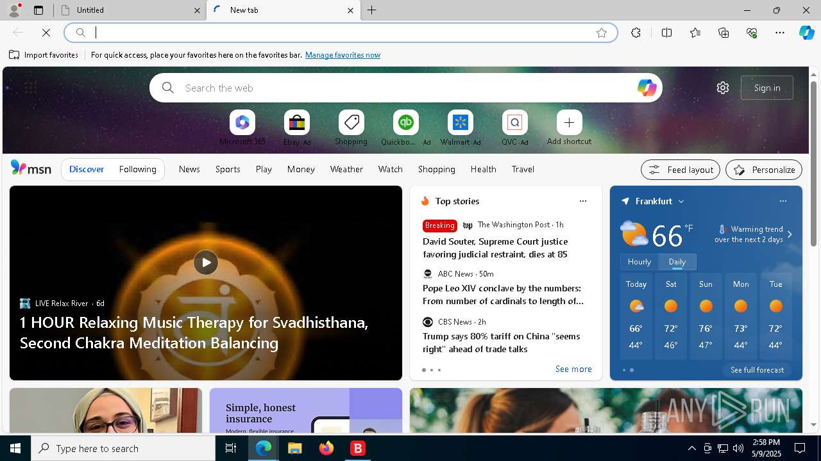Image resolution: width=821 pixels, height=461 pixels.
Task: Add this page to favorites star
Action: (602, 33)
